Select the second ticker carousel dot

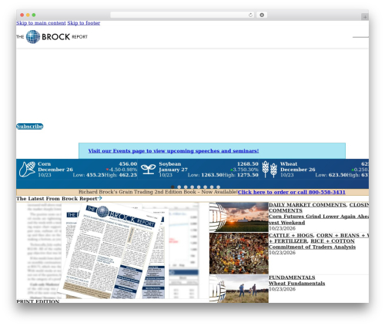179,187
